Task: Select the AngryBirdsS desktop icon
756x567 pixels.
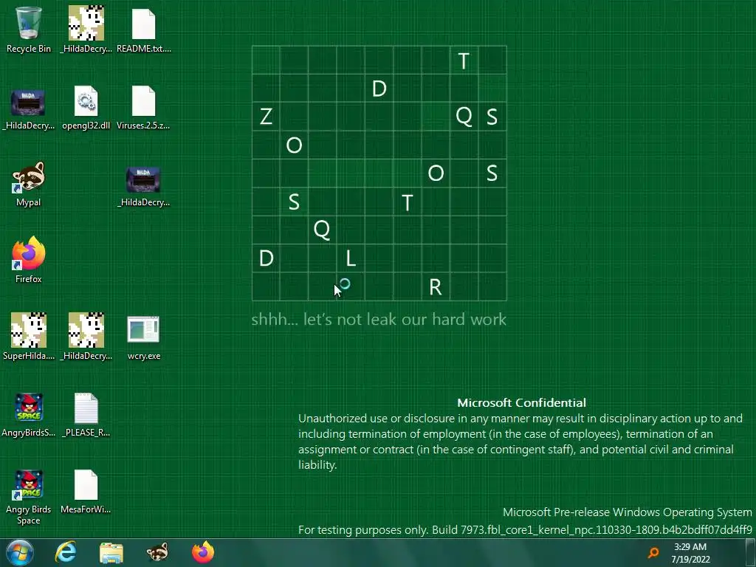Action: [x=29, y=415]
